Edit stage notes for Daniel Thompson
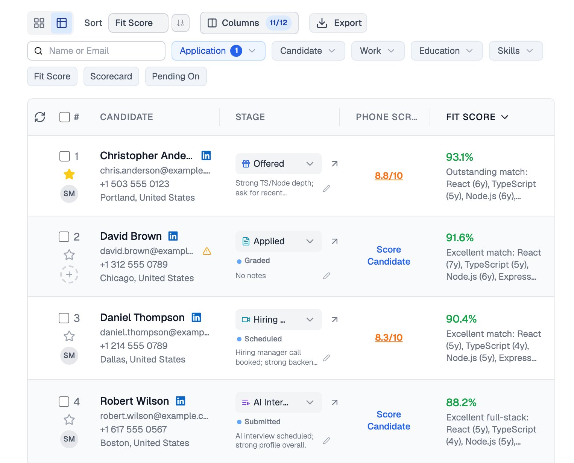 pyautogui.click(x=326, y=358)
